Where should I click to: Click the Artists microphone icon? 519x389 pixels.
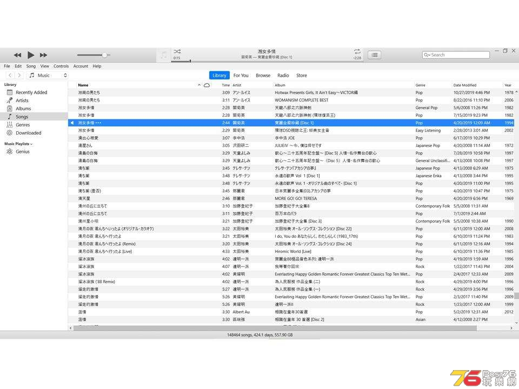coord(10,100)
